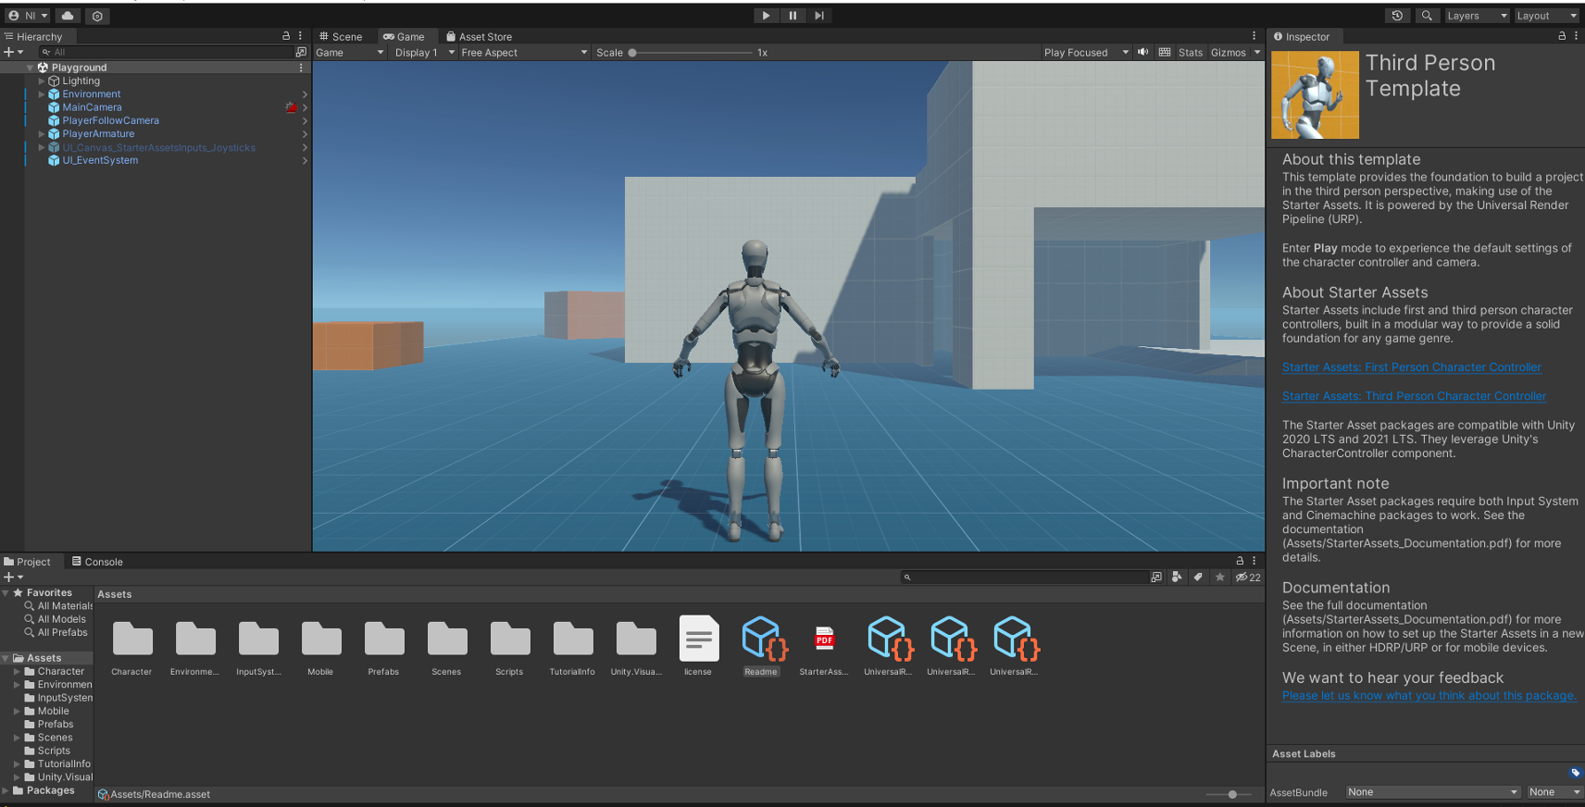1585x807 pixels.
Task: Open the Layers dropdown
Action: pos(1477,16)
